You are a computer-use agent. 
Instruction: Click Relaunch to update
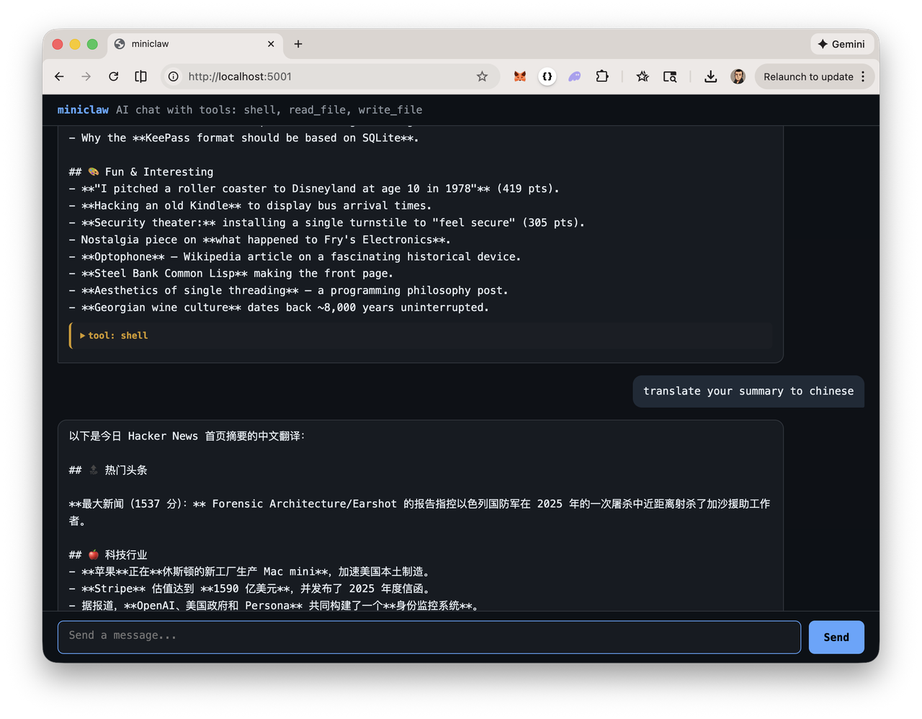[807, 76]
